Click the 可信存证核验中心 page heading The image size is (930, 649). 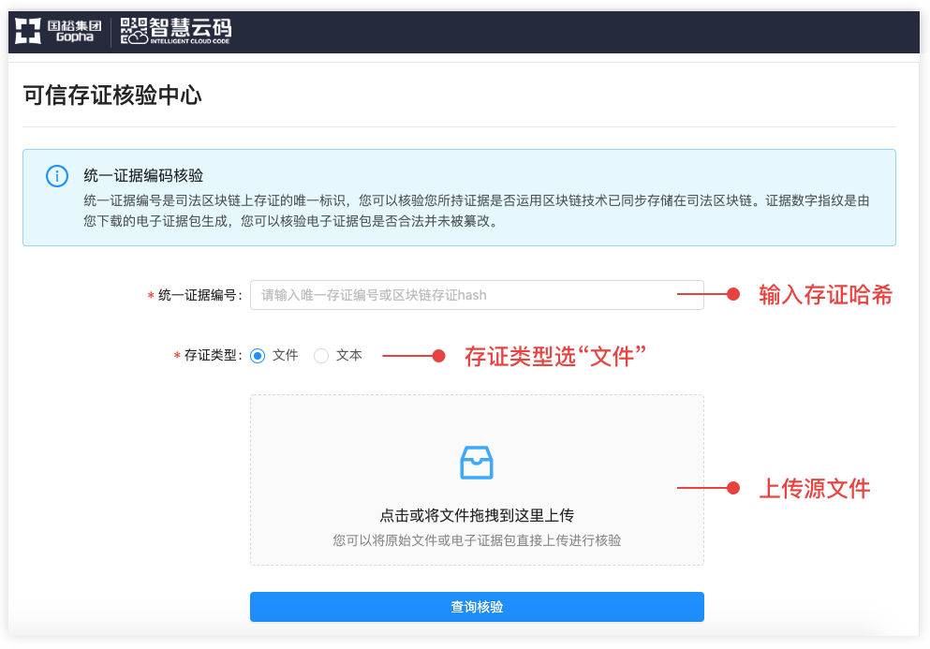click(112, 96)
